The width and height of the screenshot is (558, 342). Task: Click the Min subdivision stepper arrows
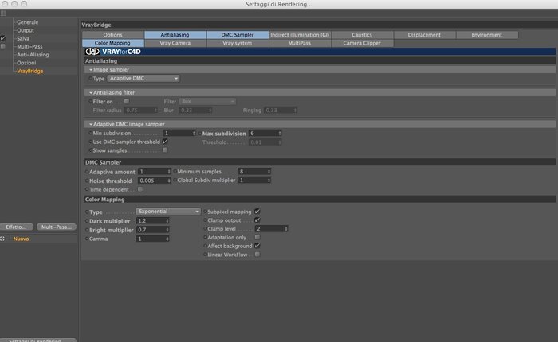194,133
